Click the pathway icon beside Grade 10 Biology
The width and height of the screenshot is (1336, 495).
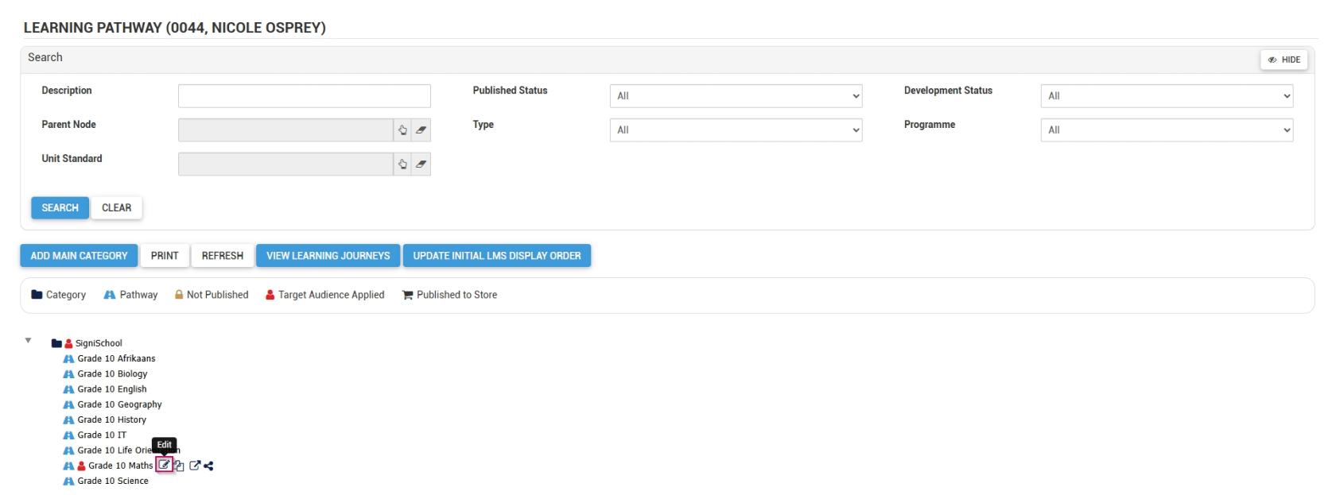coord(68,373)
